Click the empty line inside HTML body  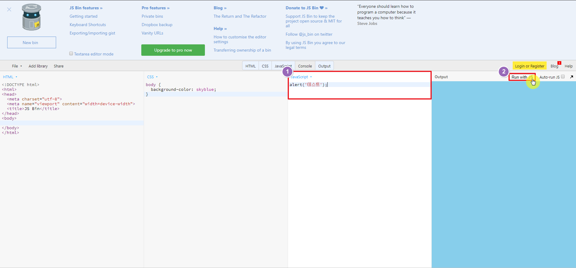tap(72, 123)
